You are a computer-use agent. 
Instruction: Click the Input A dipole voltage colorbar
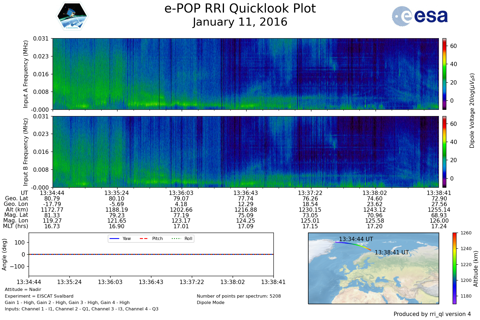pyautogui.click(x=444, y=74)
